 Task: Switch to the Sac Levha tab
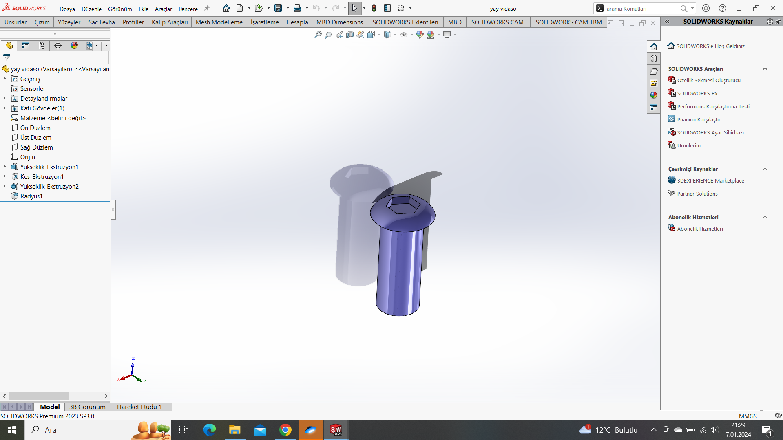coord(102,22)
